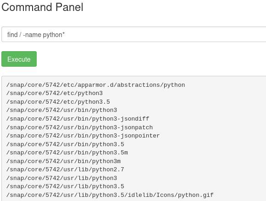Click the Command Panel heading

[x=42, y=7]
